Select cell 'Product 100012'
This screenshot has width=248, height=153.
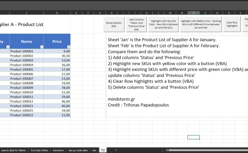point(26,101)
